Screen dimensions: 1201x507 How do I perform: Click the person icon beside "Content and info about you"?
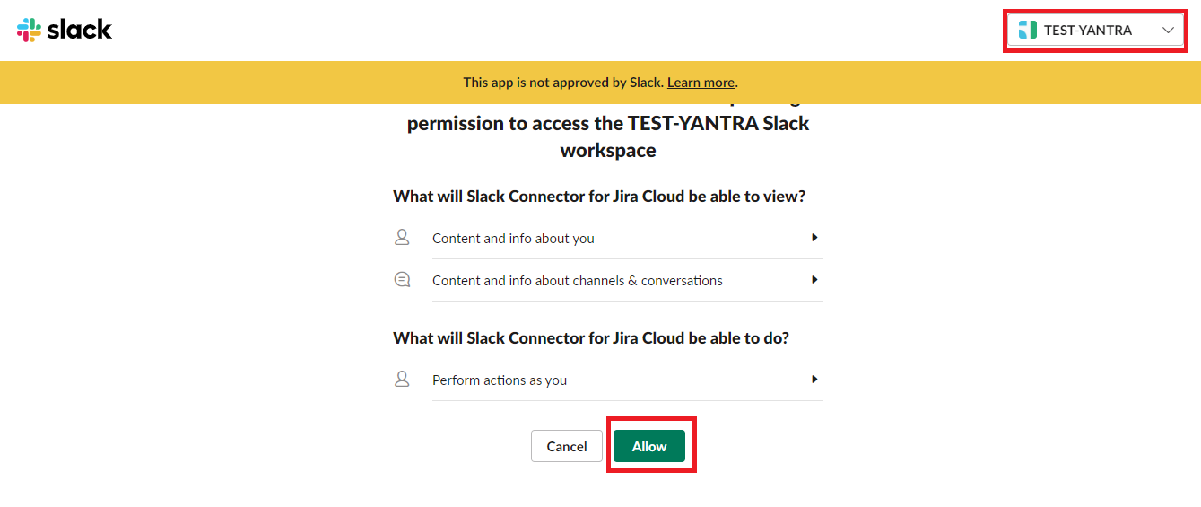[x=402, y=238]
